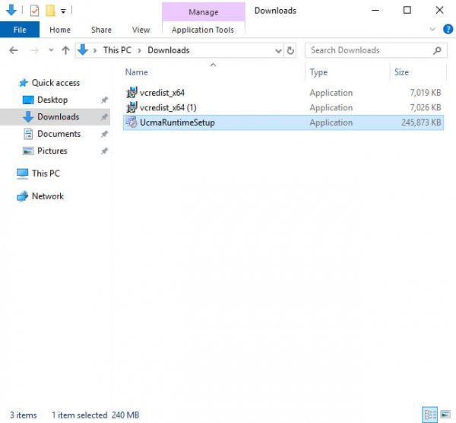456x423 pixels.
Task: Expand the chevron before This PC in path
Action: [x=95, y=50]
